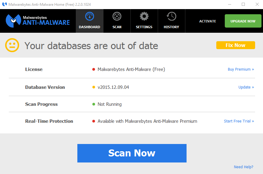Open the Scan target icon
Viewport: 263px width, 174px height.
click(x=117, y=16)
